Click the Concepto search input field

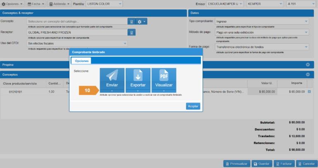coord(77,21)
